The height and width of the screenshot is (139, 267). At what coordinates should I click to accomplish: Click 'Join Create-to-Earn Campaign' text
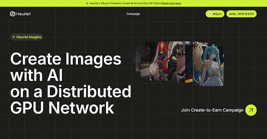pos(212,110)
